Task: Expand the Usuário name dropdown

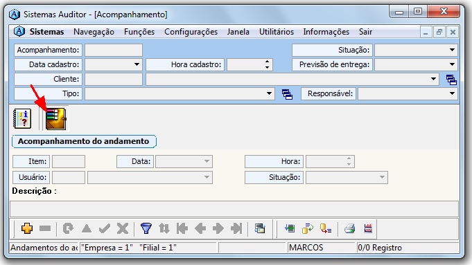Action: click(207, 177)
